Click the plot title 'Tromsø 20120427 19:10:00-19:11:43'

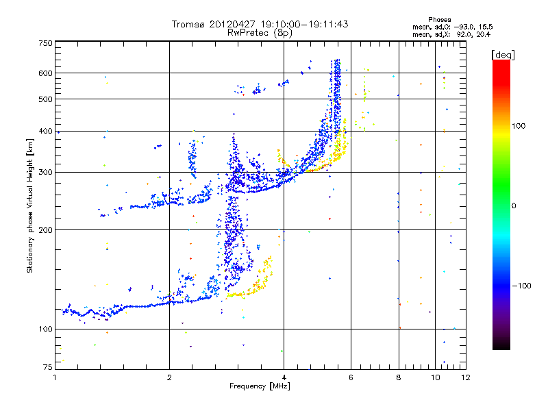pyautogui.click(x=260, y=24)
